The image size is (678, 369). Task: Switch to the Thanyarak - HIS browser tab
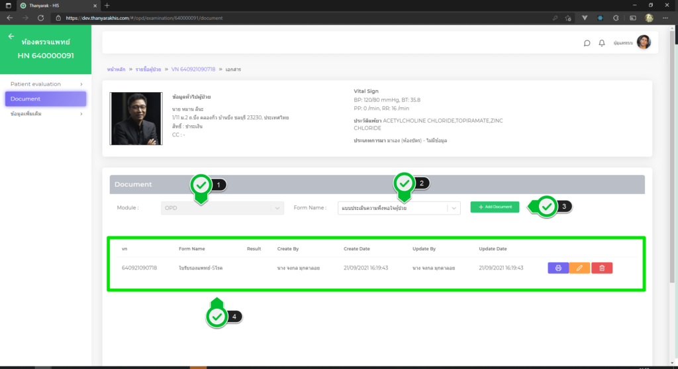tap(54, 5)
